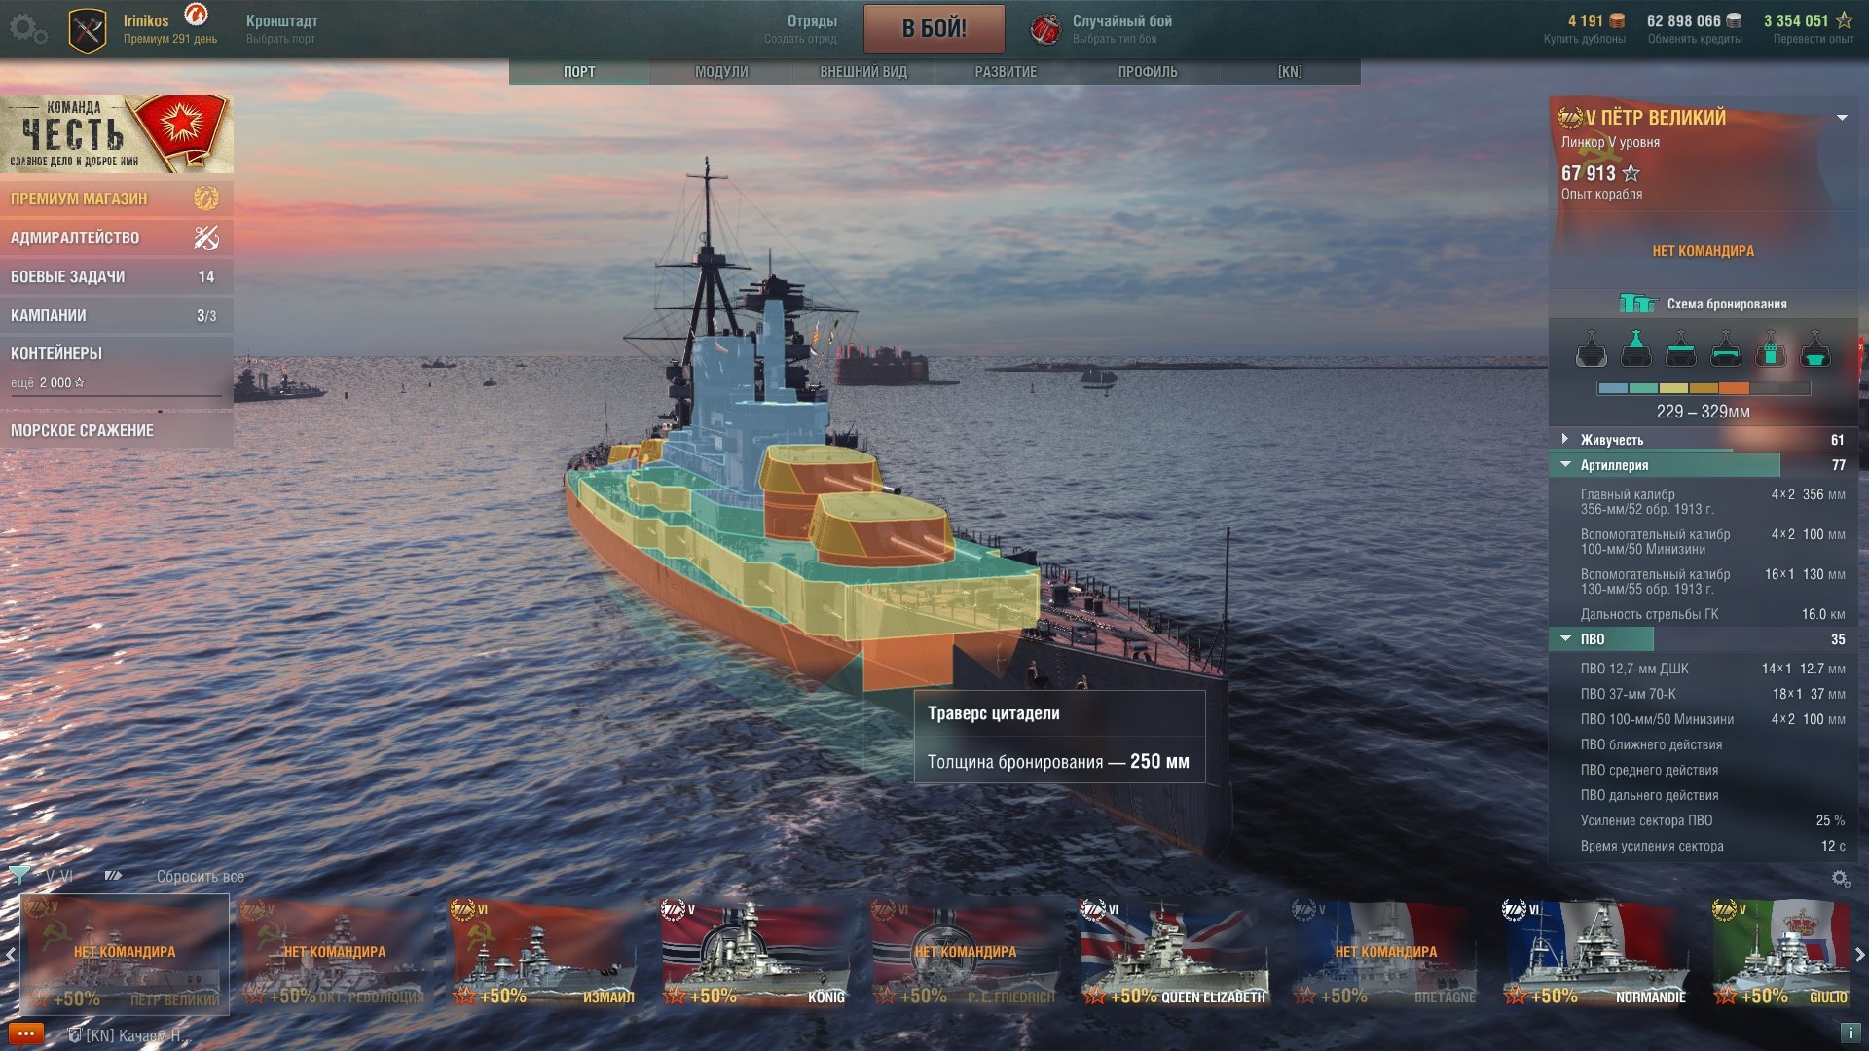Open the chat speech bubble icon
The image size is (1869, 1051).
(x=26, y=1033)
